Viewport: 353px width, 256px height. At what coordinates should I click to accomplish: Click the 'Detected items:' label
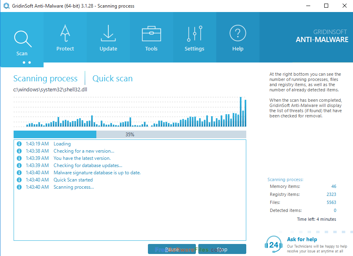pos(286,210)
